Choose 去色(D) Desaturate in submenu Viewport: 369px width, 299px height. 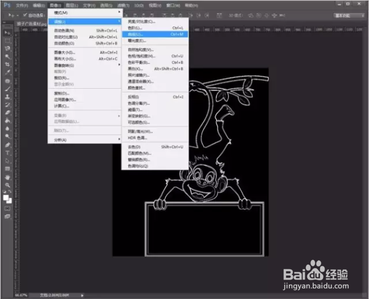(x=155, y=147)
